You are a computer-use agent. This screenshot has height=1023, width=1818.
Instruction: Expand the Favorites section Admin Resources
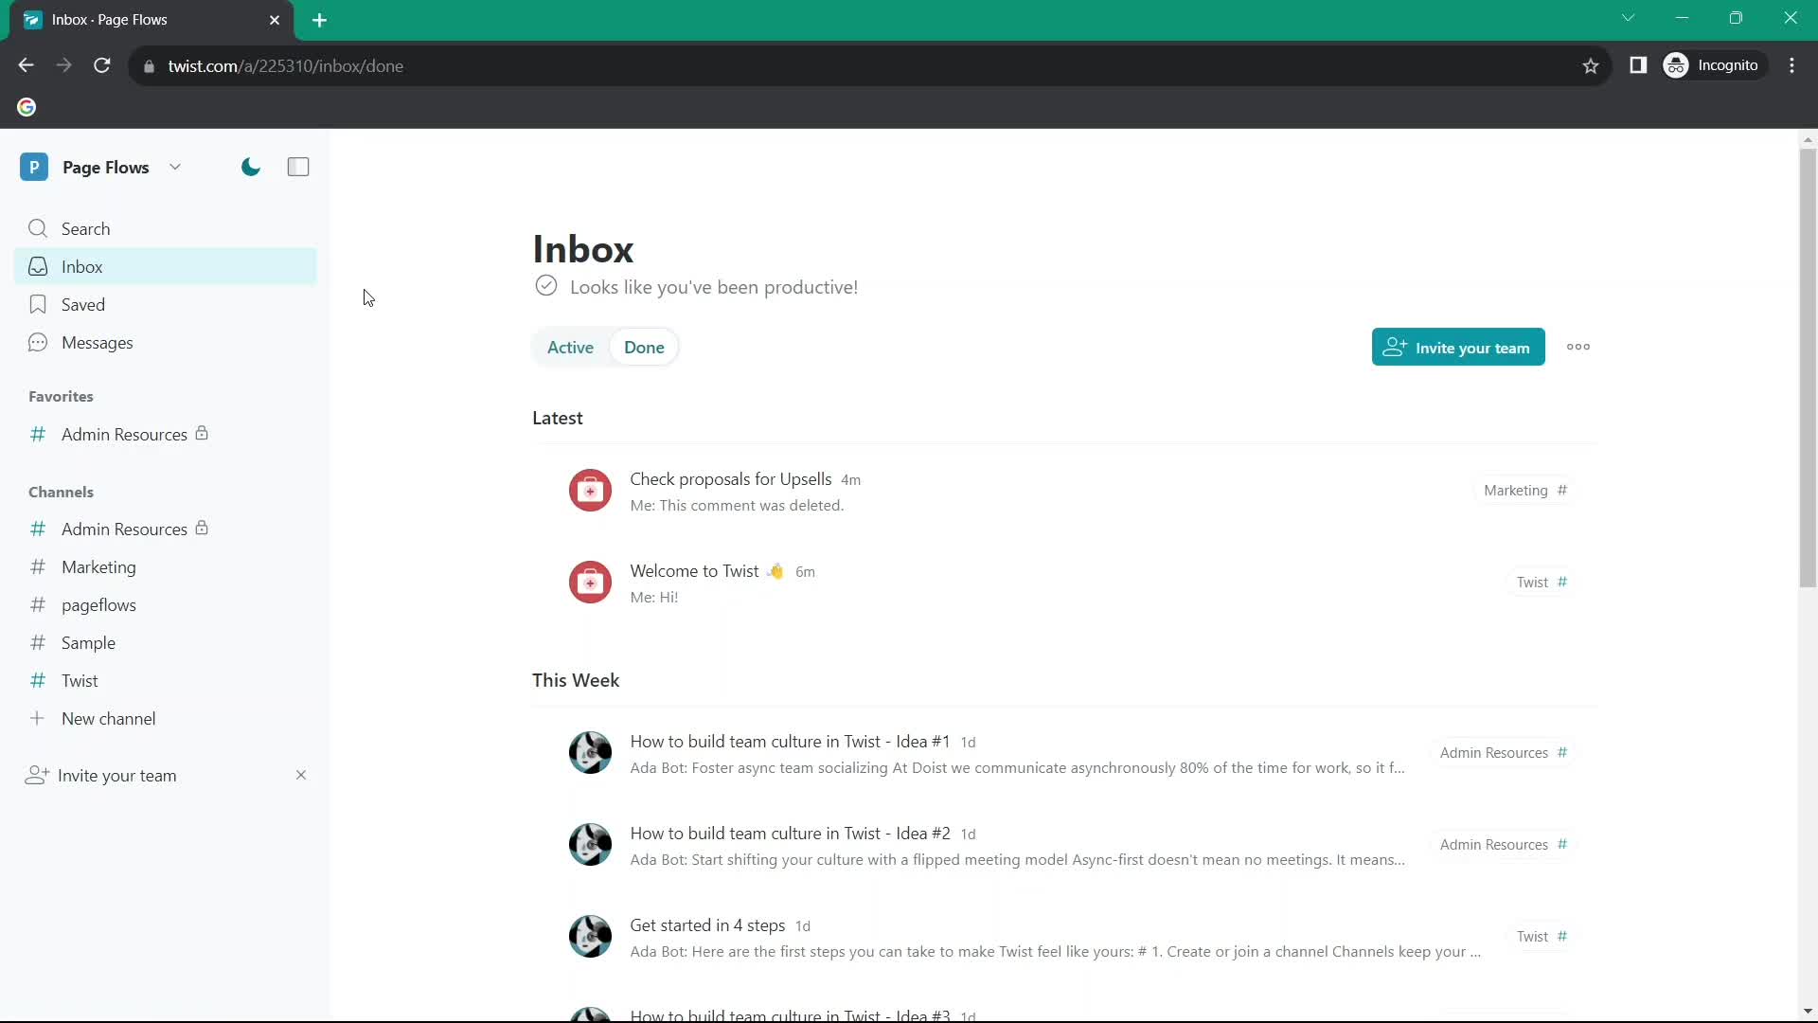[x=124, y=434]
